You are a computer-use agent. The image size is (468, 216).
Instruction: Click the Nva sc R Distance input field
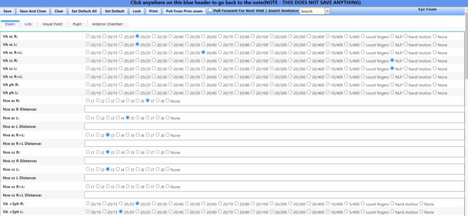point(274,109)
